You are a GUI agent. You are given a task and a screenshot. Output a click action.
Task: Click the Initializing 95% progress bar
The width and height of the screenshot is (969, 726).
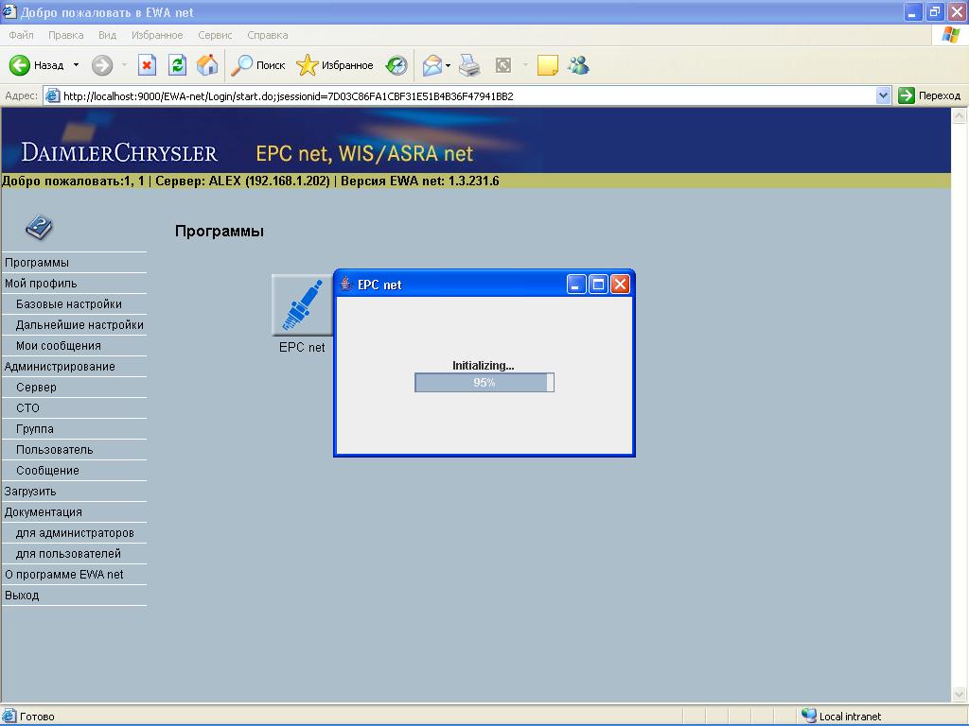click(x=484, y=382)
